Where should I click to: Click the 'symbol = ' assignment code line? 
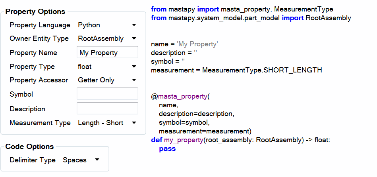pos(168,61)
